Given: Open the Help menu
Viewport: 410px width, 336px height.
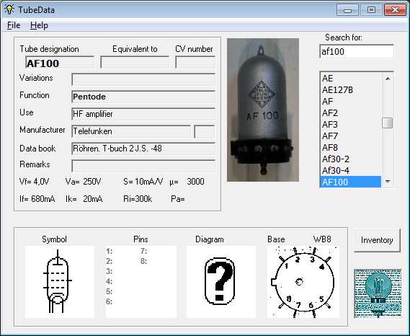Looking at the screenshot, I should tap(39, 25).
